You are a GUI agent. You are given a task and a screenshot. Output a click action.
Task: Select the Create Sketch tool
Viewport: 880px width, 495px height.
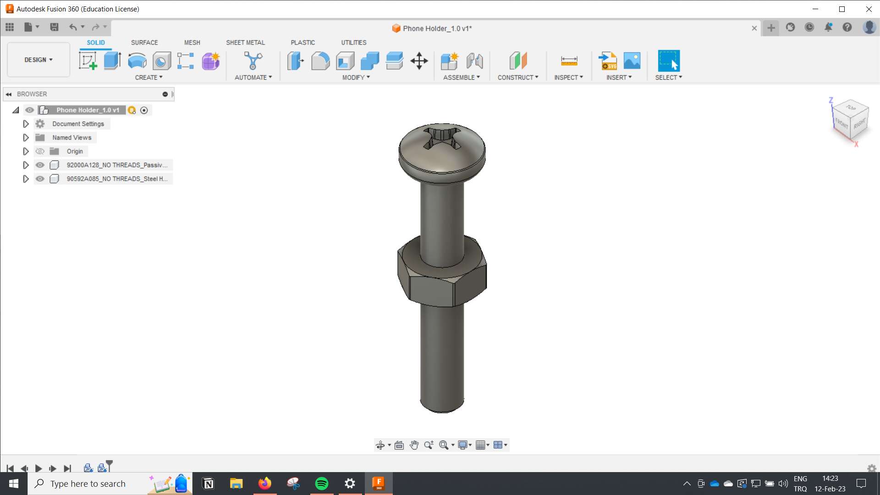click(x=88, y=60)
